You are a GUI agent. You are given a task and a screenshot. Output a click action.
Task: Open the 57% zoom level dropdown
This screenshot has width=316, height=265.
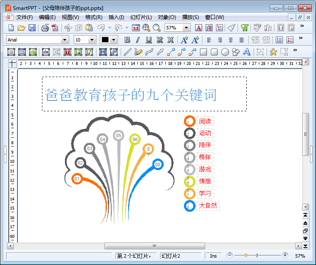187,28
